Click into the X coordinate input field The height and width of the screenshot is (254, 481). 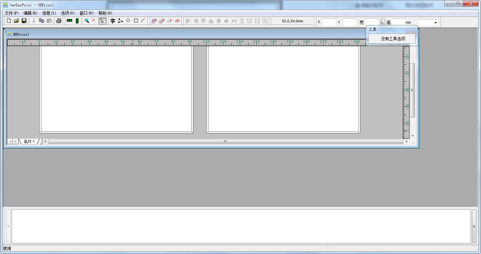click(329, 22)
